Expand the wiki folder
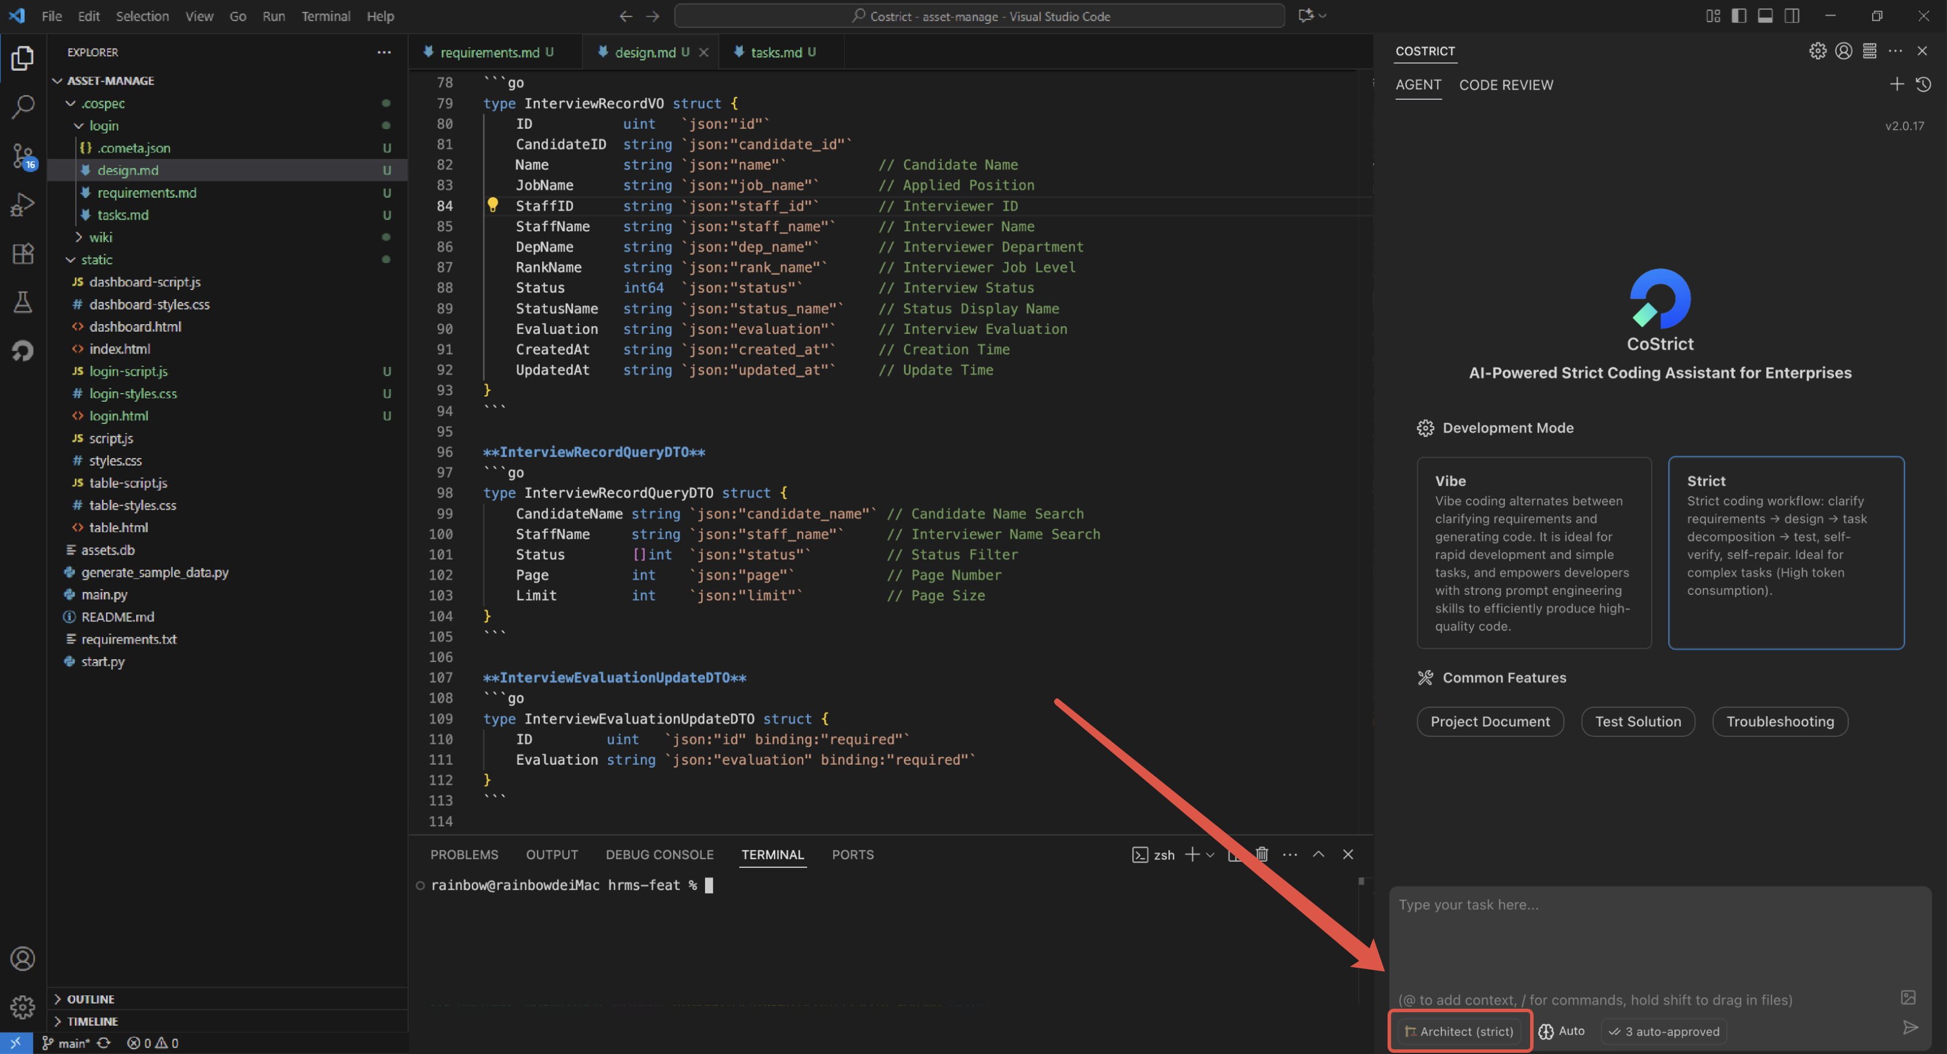Screen dimensions: 1947x1054 tap(100, 237)
